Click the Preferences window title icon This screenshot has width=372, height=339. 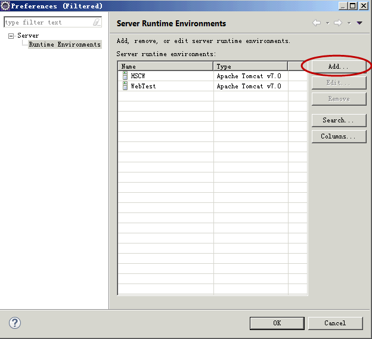(x=5, y=6)
